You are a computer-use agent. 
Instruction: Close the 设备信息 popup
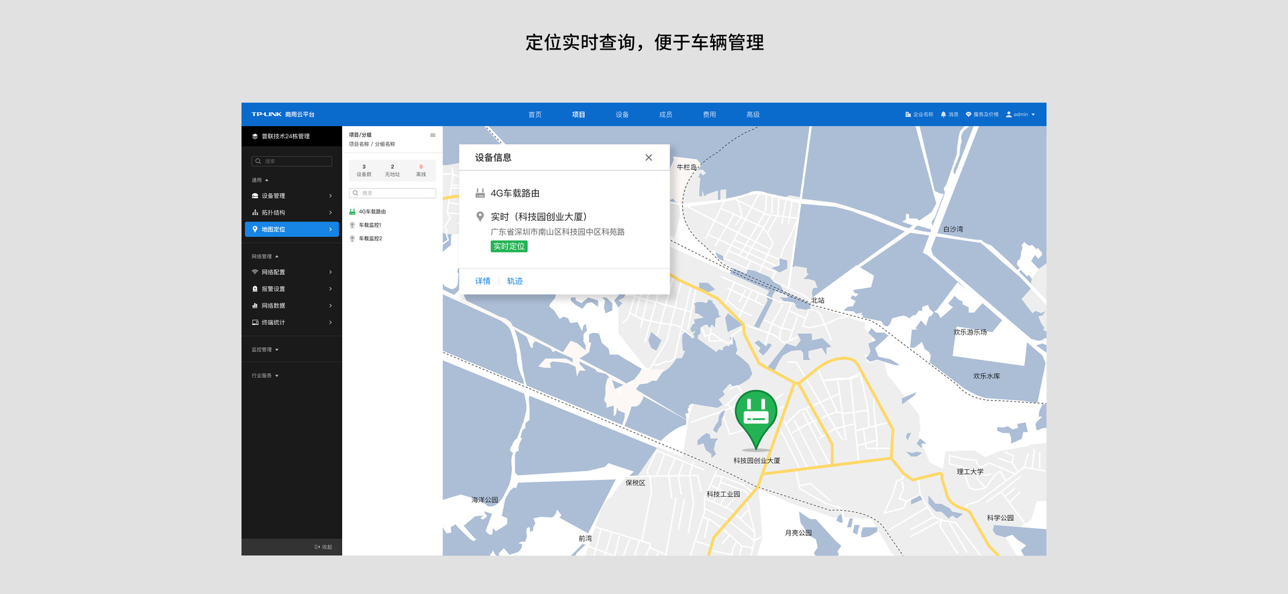[648, 158]
